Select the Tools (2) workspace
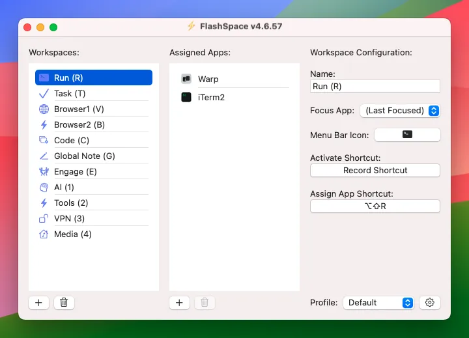The image size is (469, 338). pos(71,203)
